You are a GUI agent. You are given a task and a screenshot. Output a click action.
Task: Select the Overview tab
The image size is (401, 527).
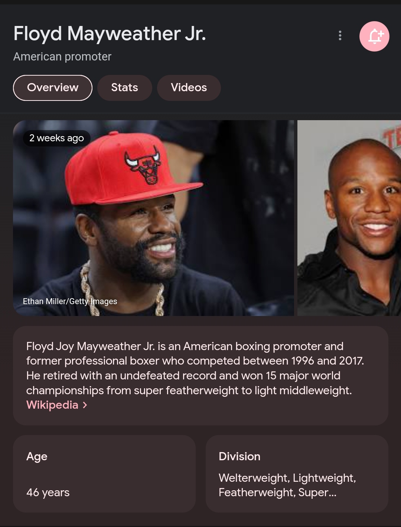(x=53, y=88)
